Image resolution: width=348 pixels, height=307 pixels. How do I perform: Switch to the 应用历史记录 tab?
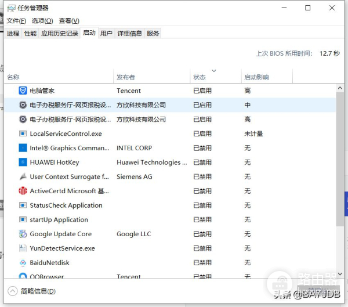pos(60,33)
